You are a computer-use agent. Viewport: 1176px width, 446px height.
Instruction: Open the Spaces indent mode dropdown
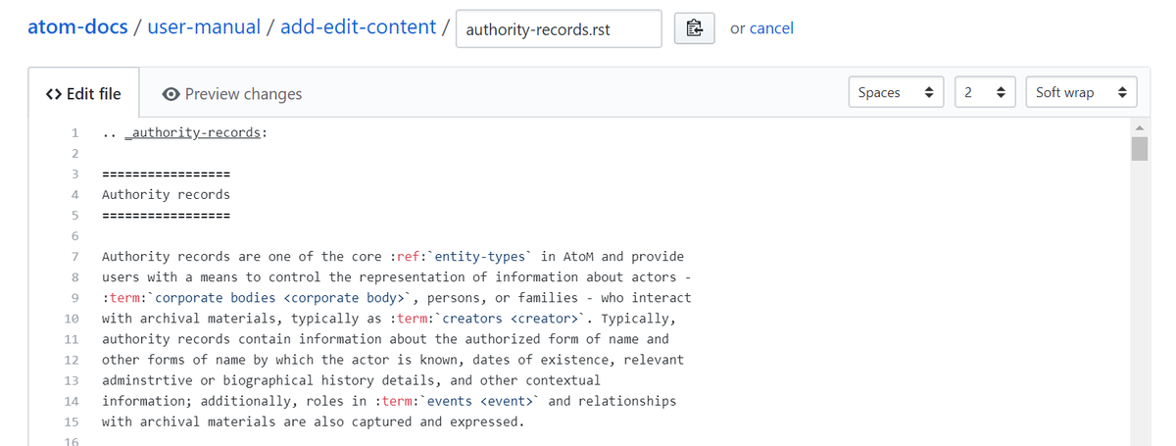click(895, 92)
